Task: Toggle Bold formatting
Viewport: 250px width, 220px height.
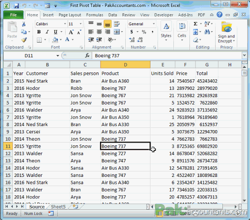Action: point(39,32)
